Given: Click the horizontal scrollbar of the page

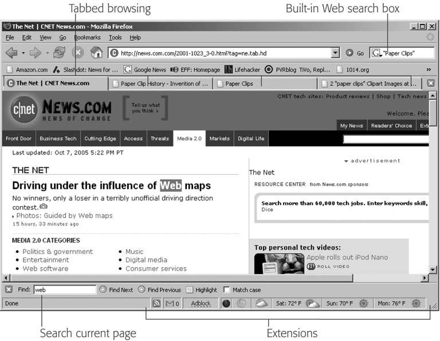Looking at the screenshot, I should click(212, 278).
